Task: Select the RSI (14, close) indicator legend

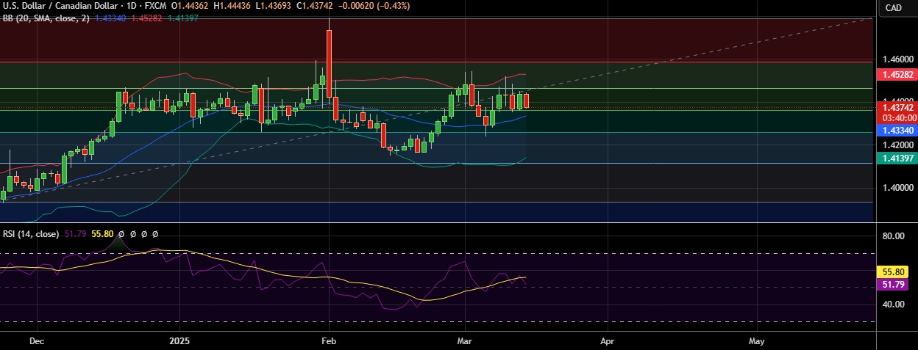Action: click(30, 234)
